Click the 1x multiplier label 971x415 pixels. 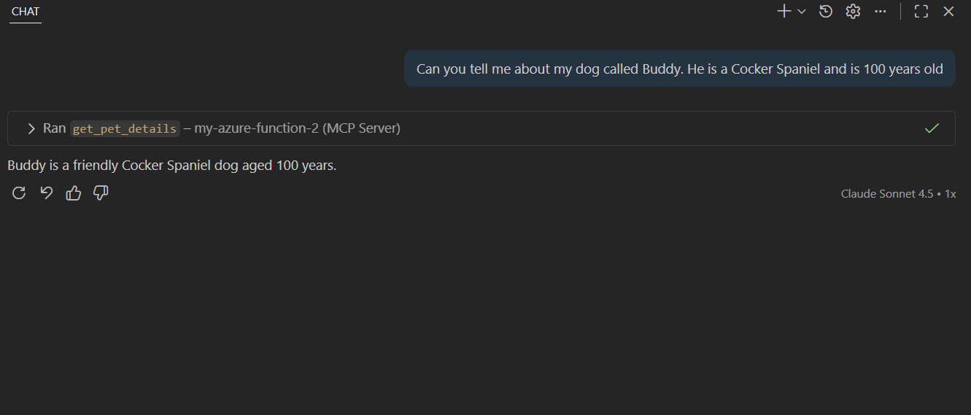point(950,194)
